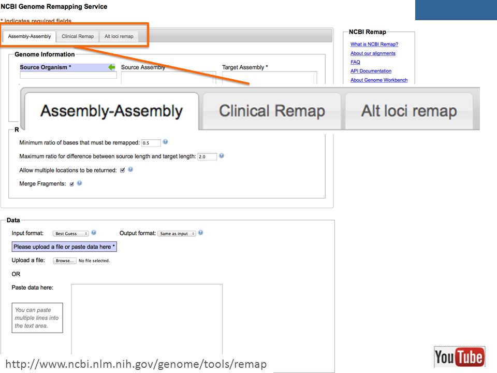Open the Input format Best Guess dropdown
Image resolution: width=497 pixels, height=373 pixels.
click(x=71, y=234)
